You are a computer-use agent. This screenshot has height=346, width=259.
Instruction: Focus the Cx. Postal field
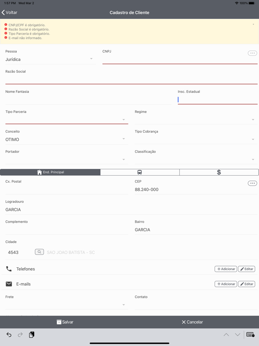click(x=67, y=190)
